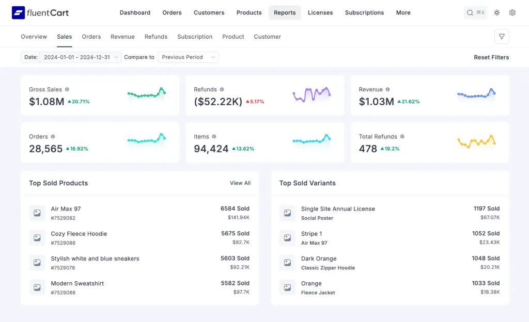
Task: Click the filter funnel icon
Action: pos(502,37)
